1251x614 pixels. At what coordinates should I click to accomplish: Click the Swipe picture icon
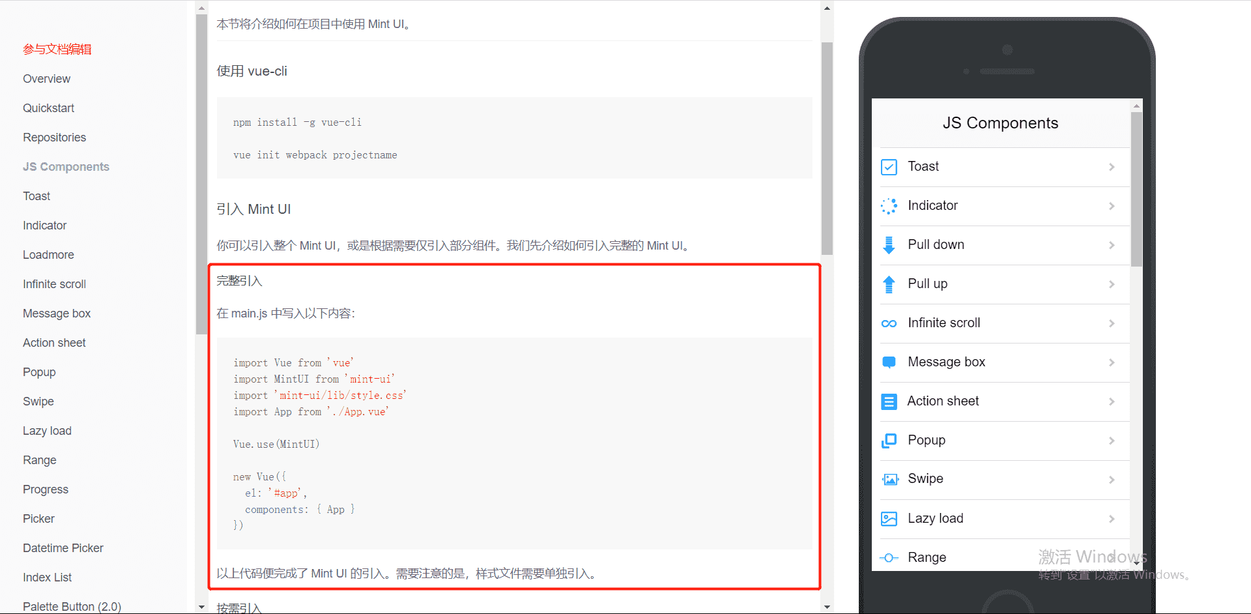coord(890,480)
